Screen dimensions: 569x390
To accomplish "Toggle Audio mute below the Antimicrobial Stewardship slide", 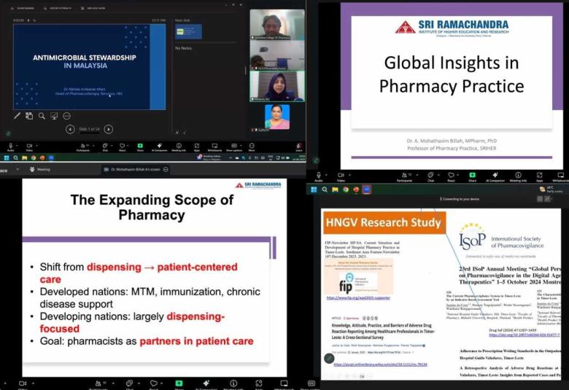I will [11, 147].
